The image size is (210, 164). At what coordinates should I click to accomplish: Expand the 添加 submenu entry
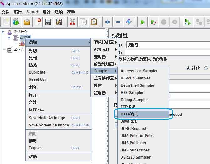coord(59,43)
